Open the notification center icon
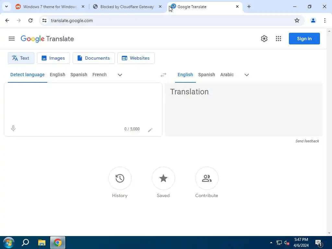332x249 pixels. (x=319, y=243)
